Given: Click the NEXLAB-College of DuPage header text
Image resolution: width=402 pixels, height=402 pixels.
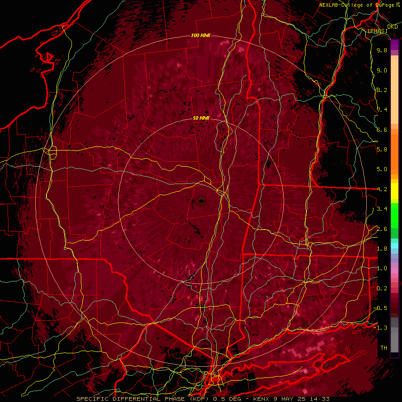Looking at the screenshot, I should [x=356, y=5].
